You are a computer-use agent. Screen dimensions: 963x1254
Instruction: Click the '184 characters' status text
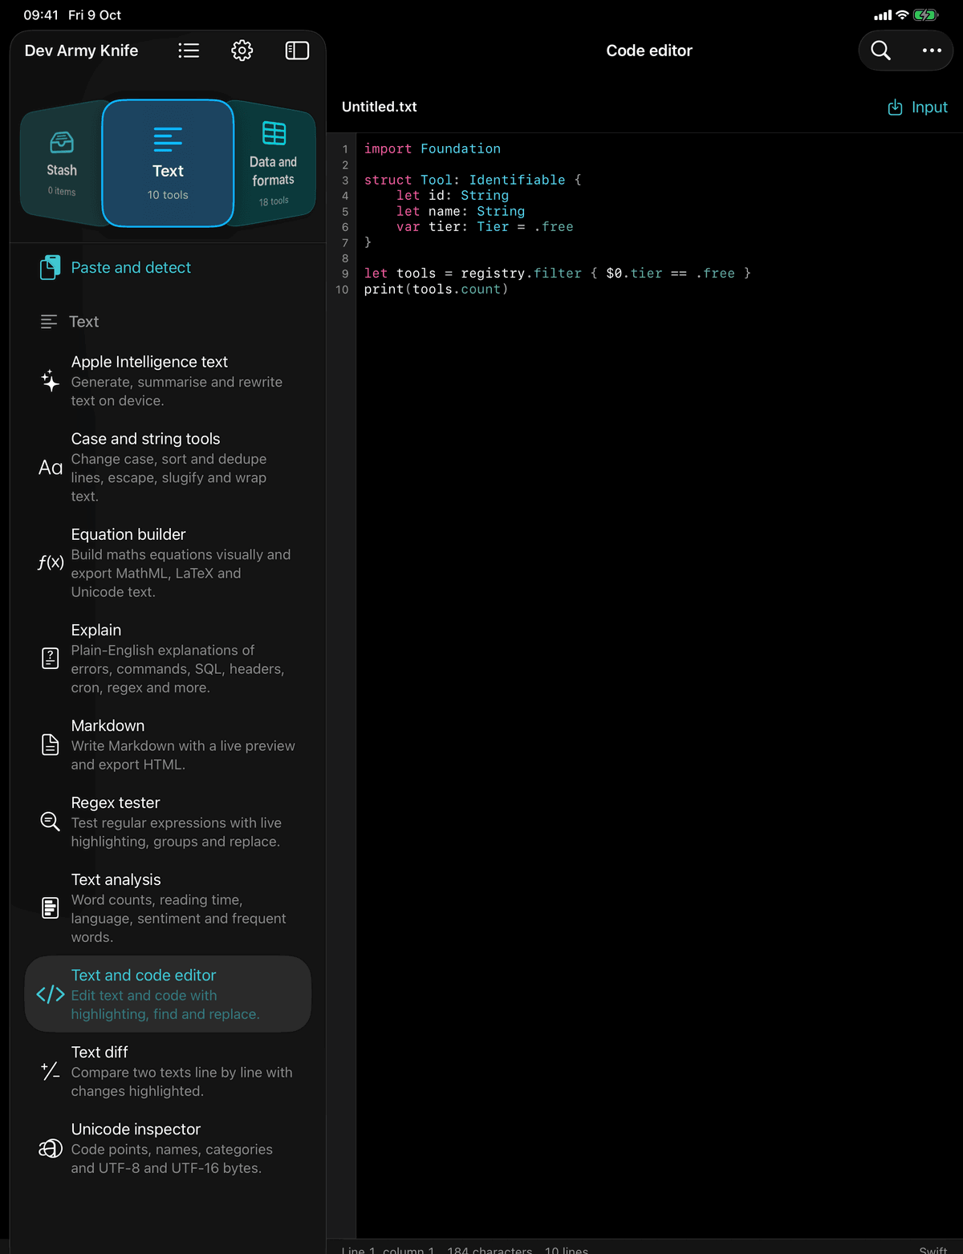point(490,1250)
